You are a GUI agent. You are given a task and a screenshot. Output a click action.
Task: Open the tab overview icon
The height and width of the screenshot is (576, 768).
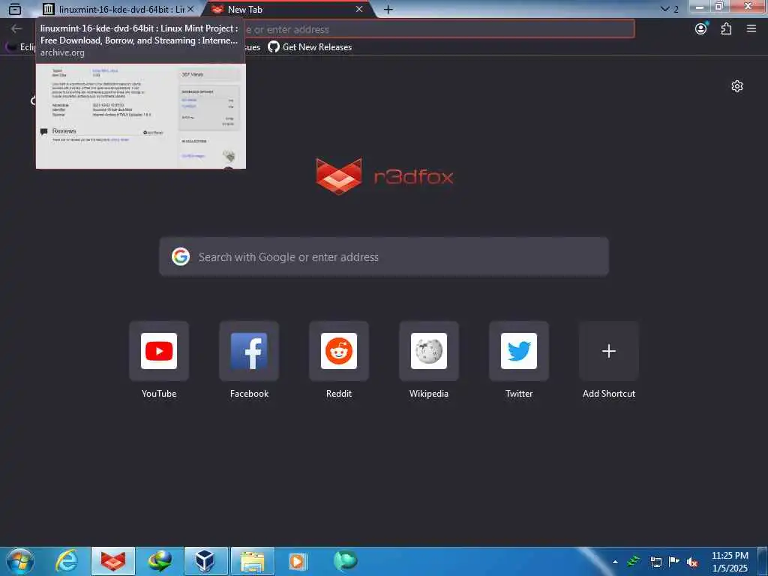(x=15, y=9)
